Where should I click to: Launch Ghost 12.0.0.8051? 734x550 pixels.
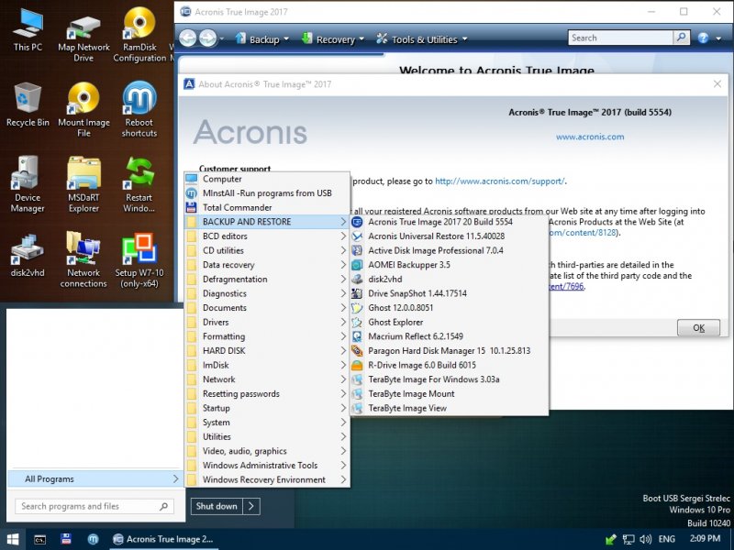click(449, 308)
